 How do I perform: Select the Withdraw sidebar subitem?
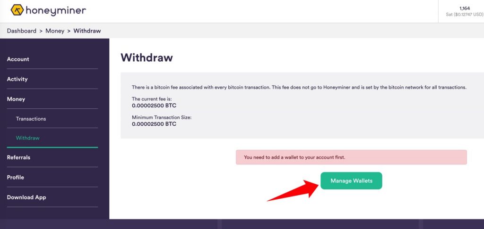click(x=28, y=138)
